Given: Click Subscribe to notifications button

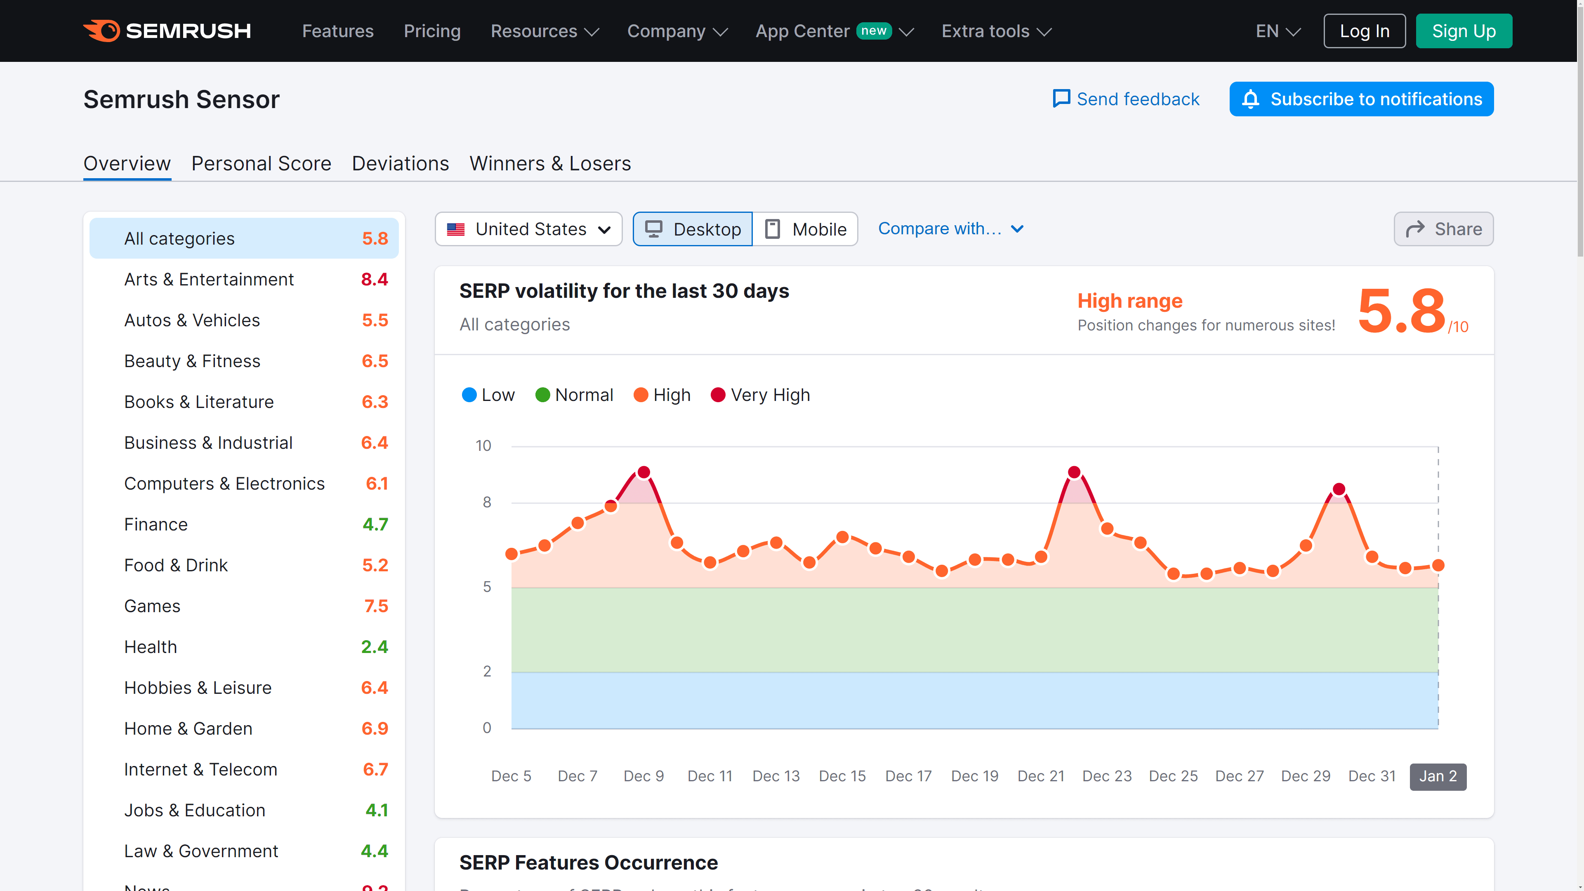Looking at the screenshot, I should (x=1361, y=99).
